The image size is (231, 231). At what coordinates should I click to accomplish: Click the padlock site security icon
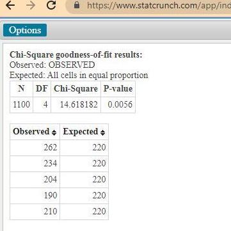pyautogui.click(x=77, y=5)
